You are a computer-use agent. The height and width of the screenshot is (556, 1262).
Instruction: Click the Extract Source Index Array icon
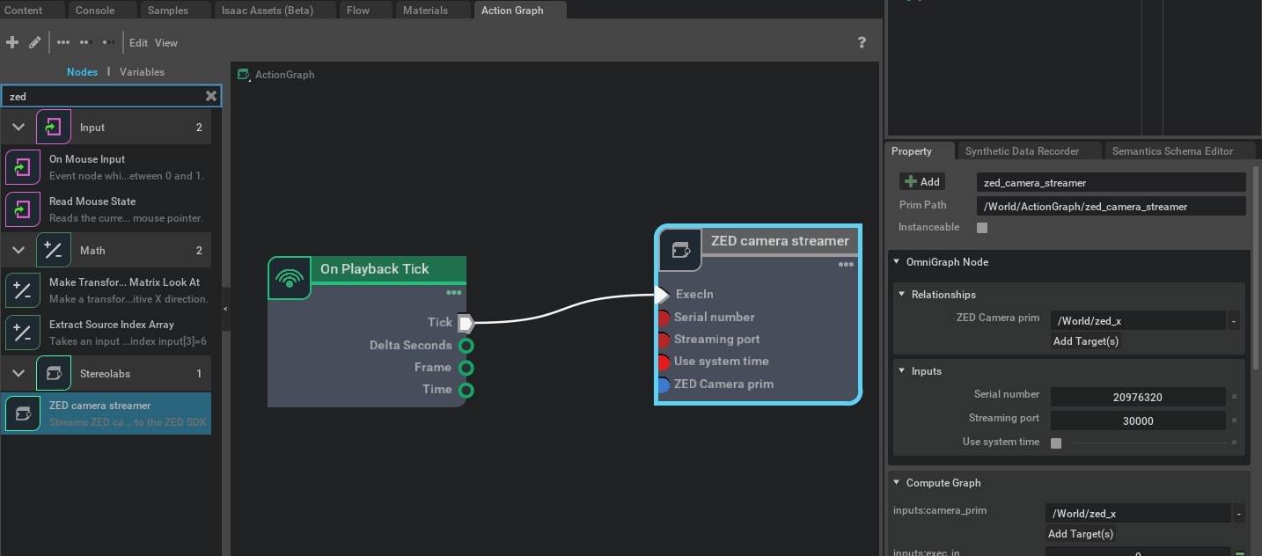point(23,332)
